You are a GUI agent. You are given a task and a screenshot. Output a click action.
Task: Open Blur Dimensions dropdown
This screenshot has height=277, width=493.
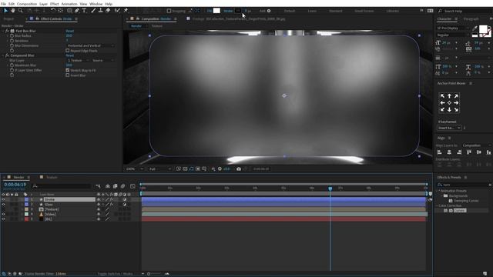91,46
